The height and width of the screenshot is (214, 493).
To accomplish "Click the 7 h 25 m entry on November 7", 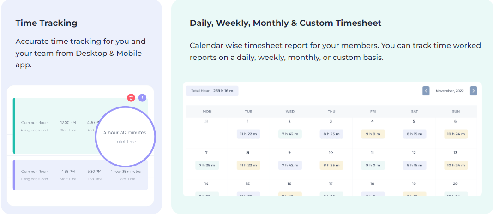I will click(206, 165).
